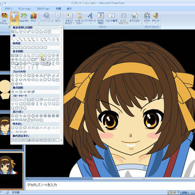195x195 pixels.
Task: Click the Symbol (記号と特殊文字) ribbon button
Action: 123,18
